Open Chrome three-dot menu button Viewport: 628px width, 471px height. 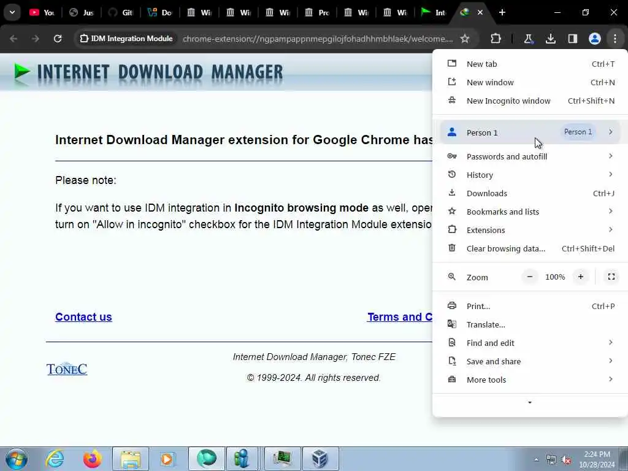click(615, 39)
